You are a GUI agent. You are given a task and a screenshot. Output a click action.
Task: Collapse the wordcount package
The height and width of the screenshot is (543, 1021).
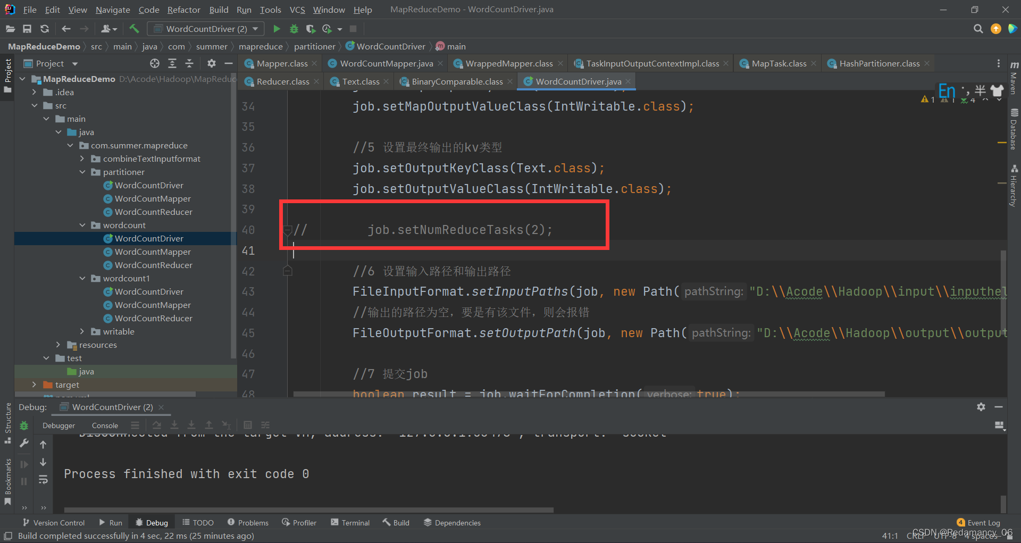pyautogui.click(x=82, y=225)
